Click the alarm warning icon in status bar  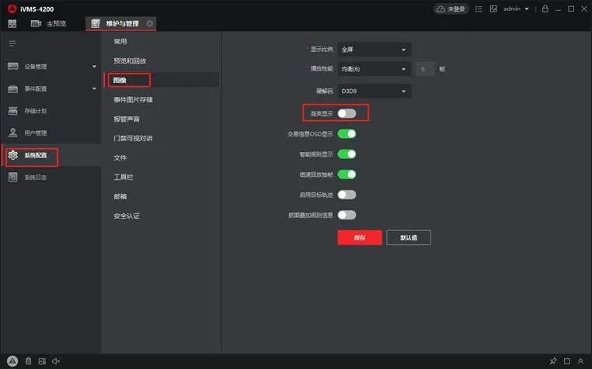pos(12,361)
